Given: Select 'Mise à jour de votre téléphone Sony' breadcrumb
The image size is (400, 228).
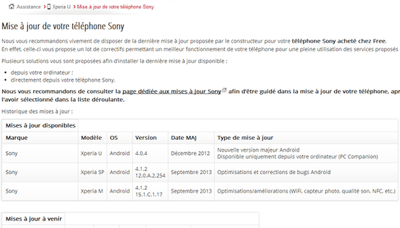Looking at the screenshot, I should point(115,7).
